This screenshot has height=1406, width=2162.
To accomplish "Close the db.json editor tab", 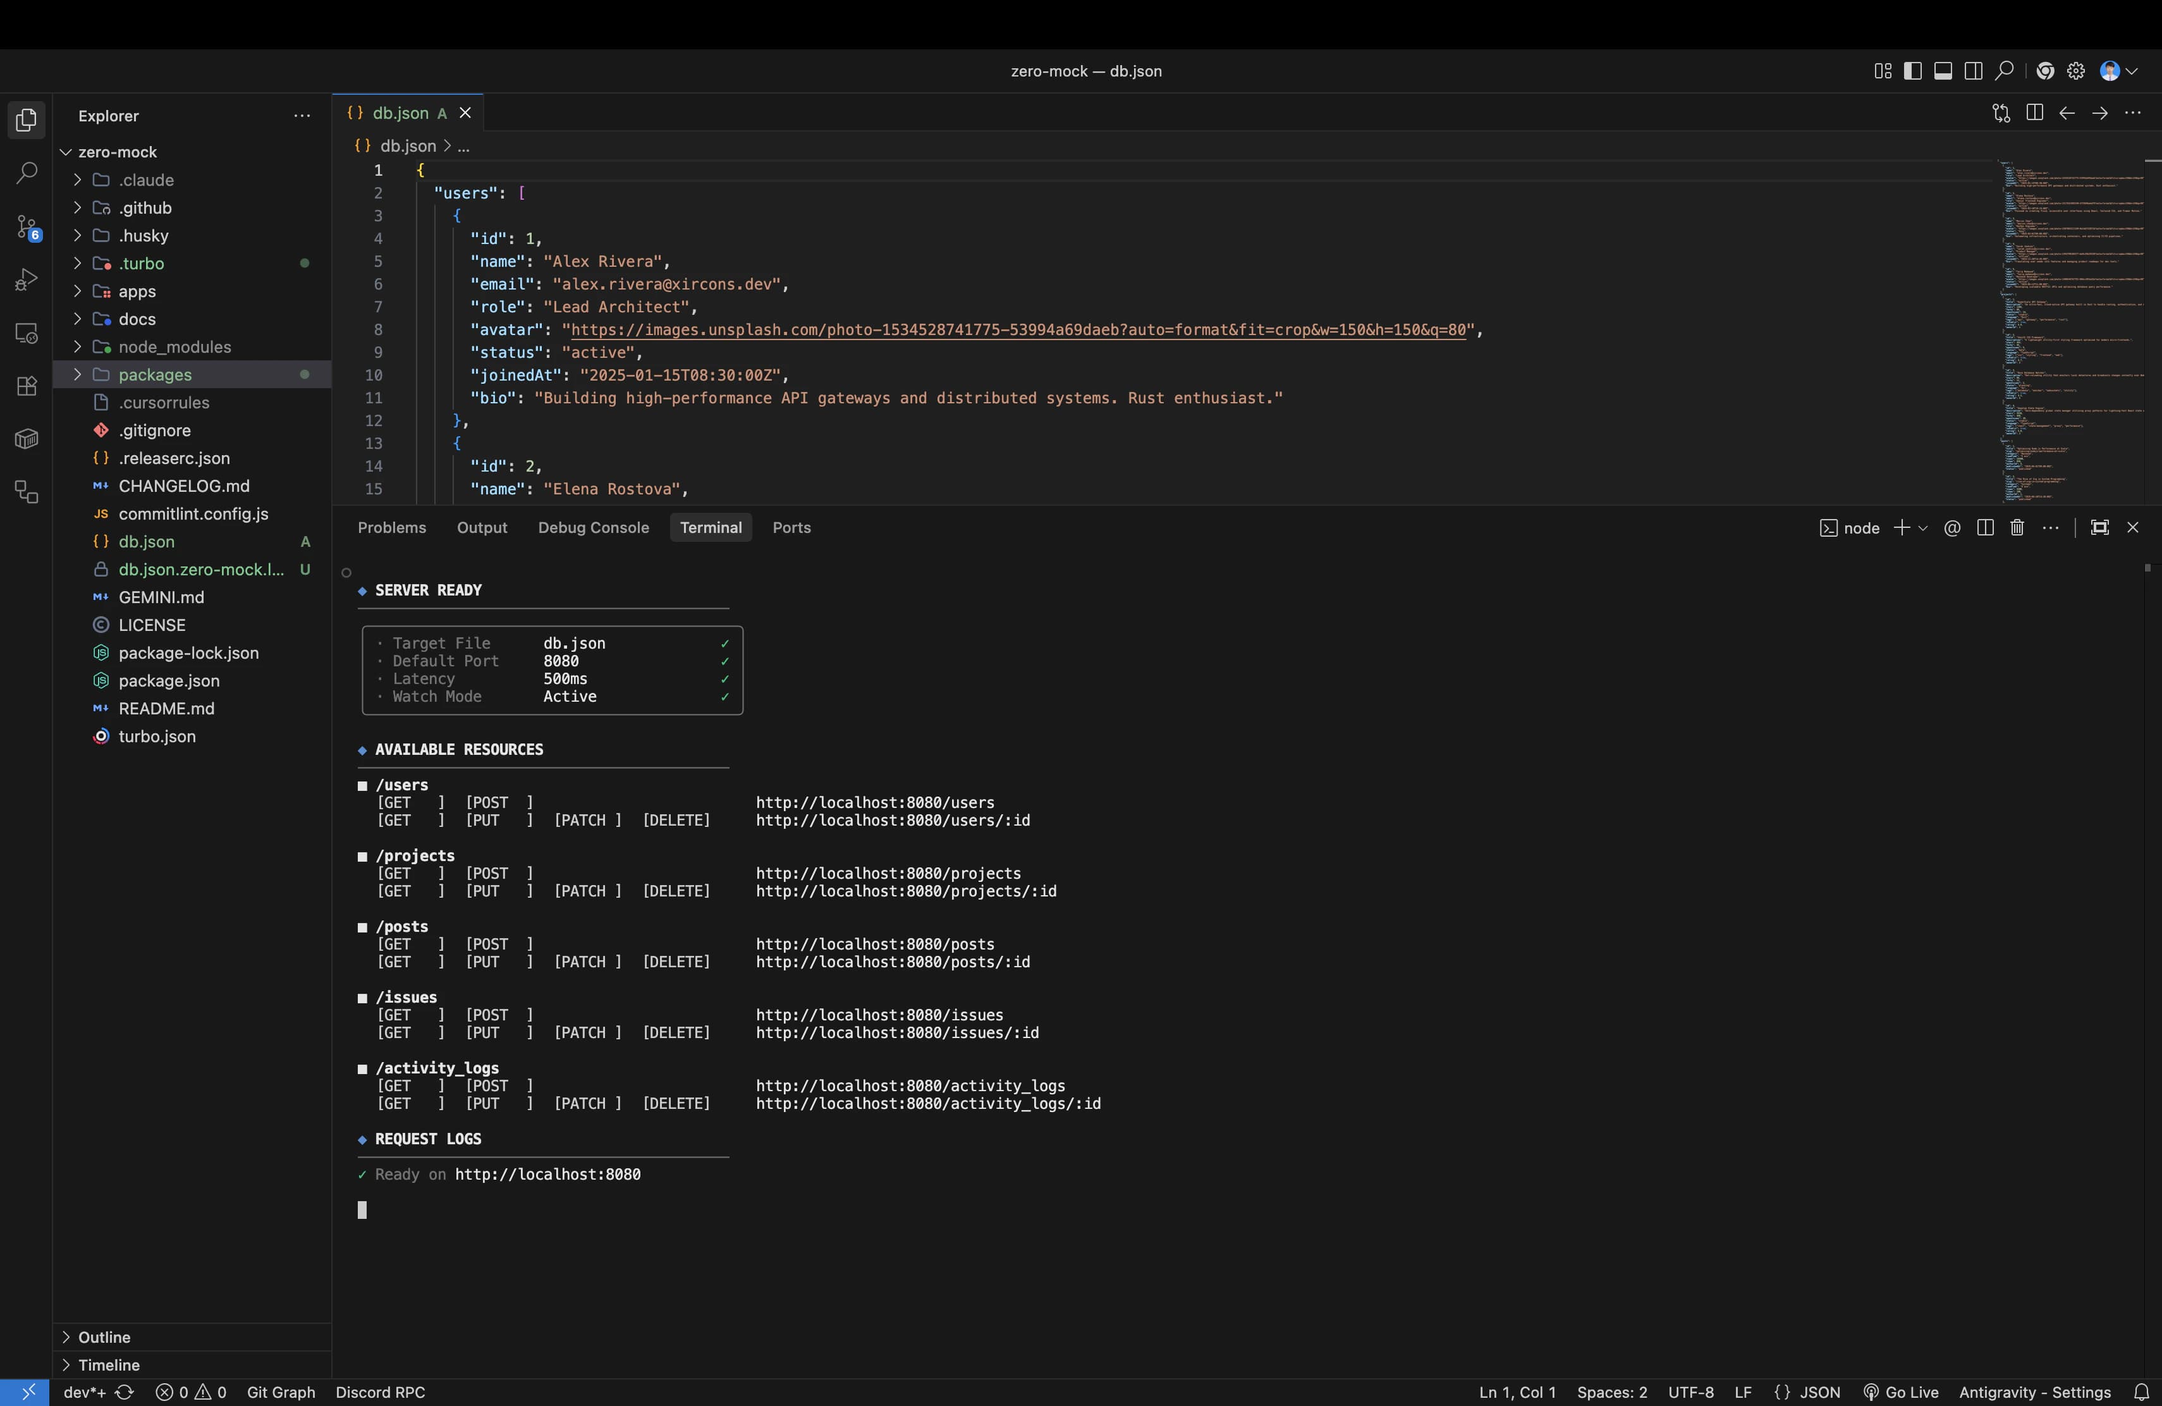I will click(x=465, y=113).
